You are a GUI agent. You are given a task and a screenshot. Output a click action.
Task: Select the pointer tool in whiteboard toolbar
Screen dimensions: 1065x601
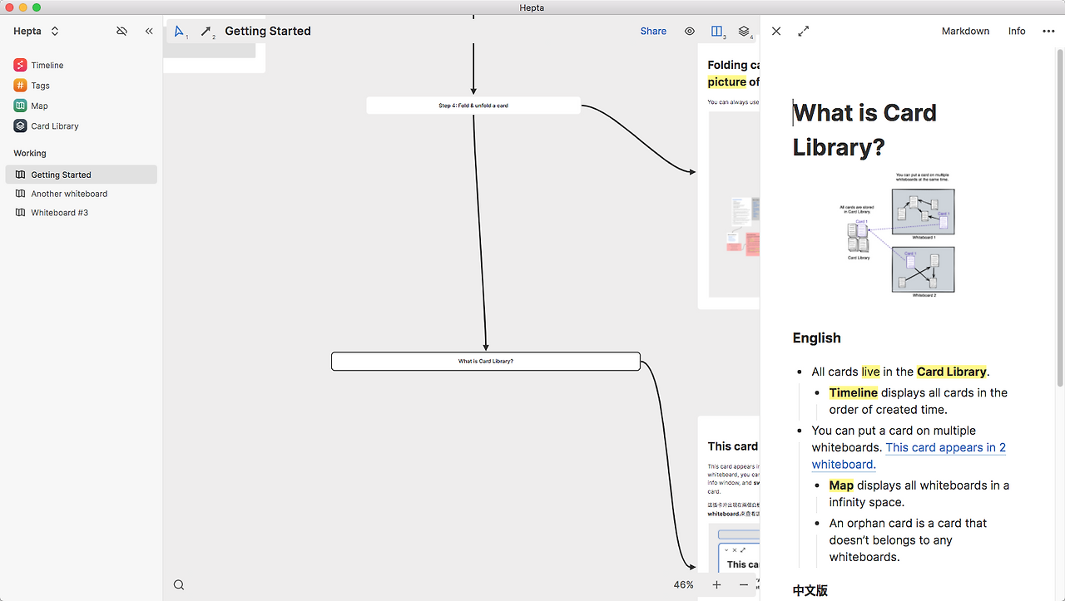(180, 32)
